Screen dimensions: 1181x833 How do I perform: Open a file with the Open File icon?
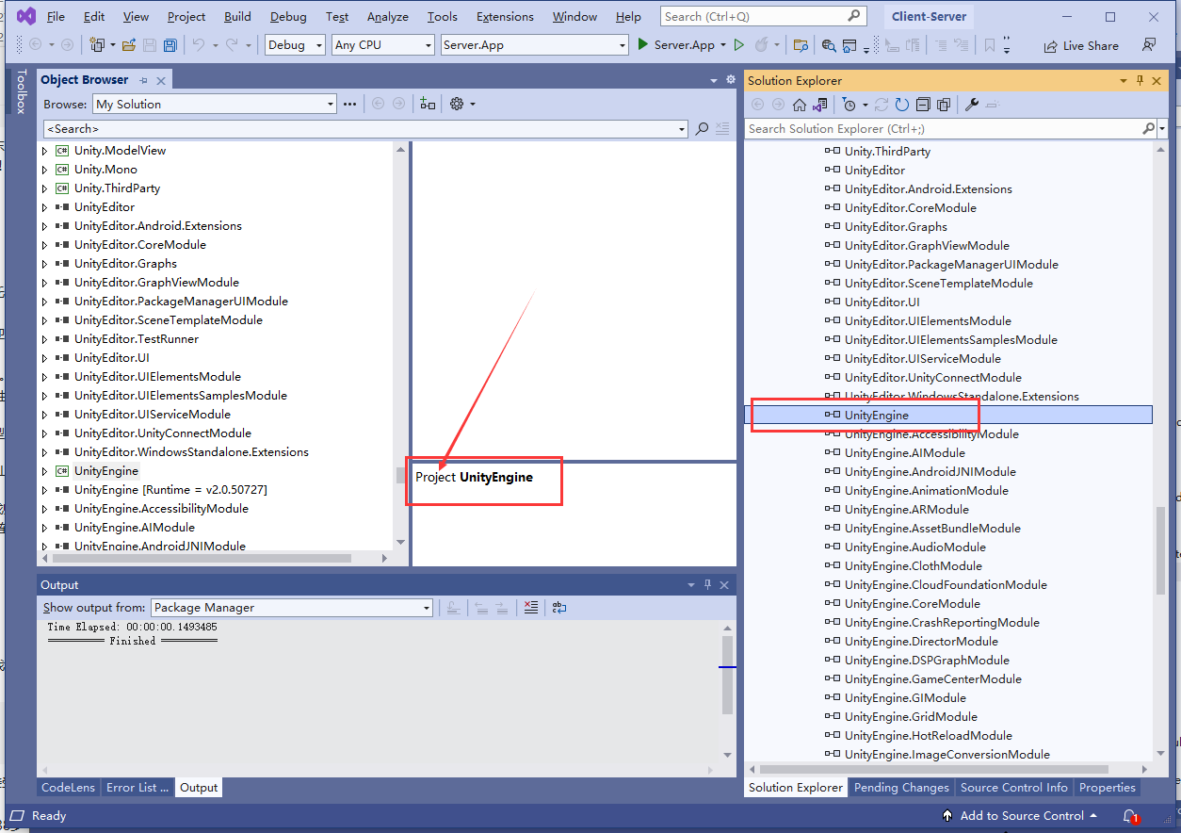click(128, 45)
